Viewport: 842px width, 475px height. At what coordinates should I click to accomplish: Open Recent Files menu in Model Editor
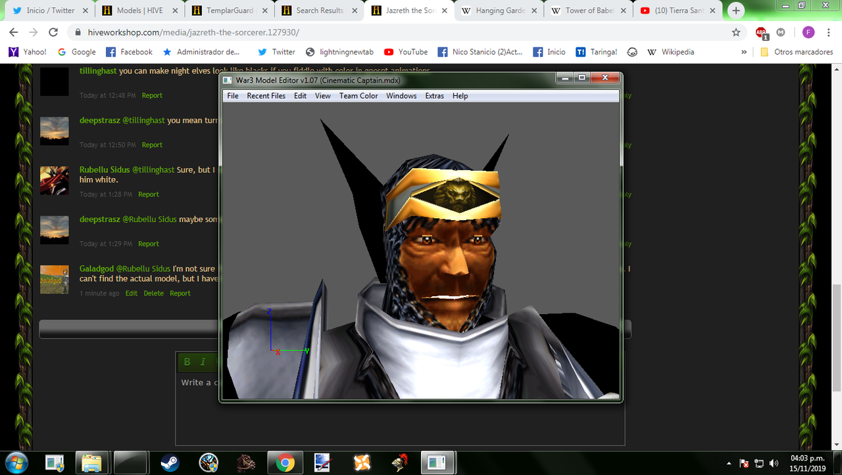266,96
